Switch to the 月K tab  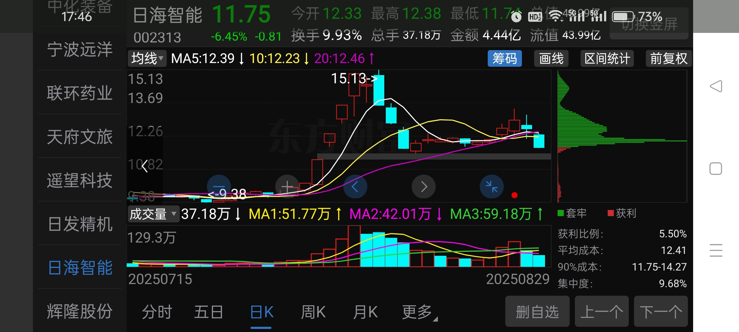click(x=365, y=312)
